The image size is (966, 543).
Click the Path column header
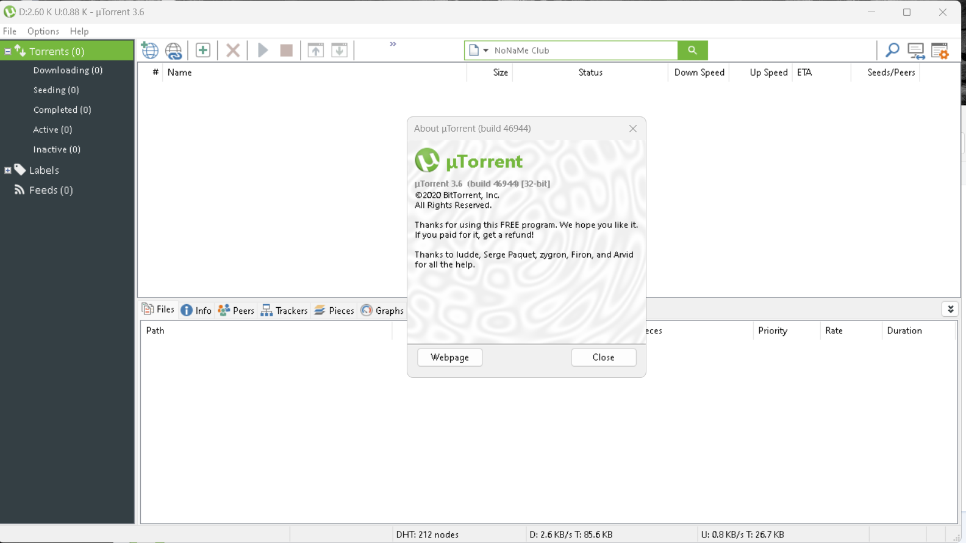click(x=267, y=331)
